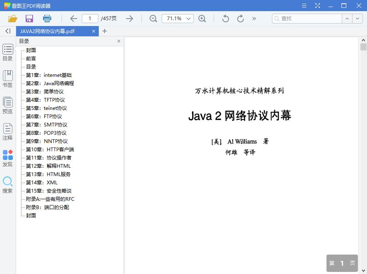Image resolution: width=367 pixels, height=274 pixels.
Task: Click the 第 1 页 page indicator
Action: [342, 263]
